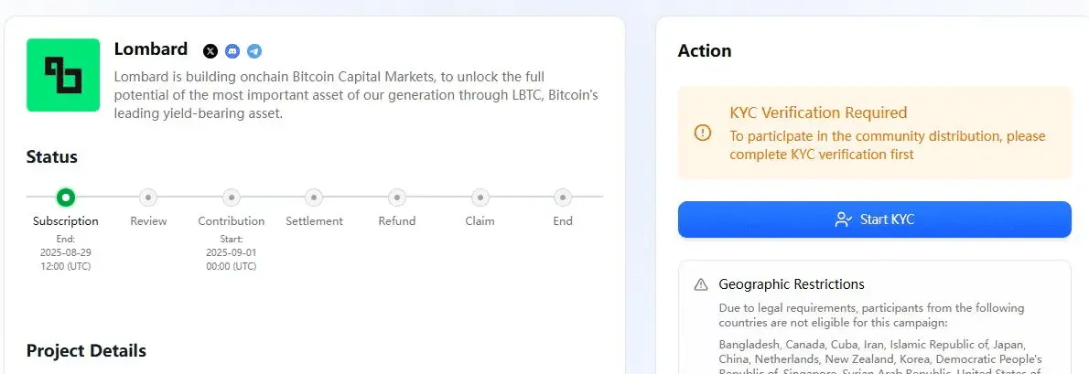Select the Claim step marker

(x=480, y=198)
